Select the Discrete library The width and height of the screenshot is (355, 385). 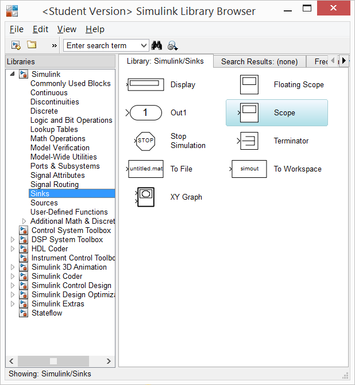(x=44, y=111)
